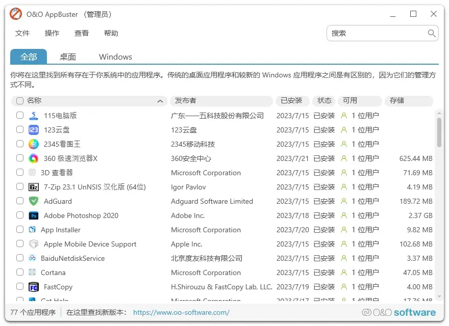
Task: Click the user icon in FastCopy row
Action: coord(343,287)
